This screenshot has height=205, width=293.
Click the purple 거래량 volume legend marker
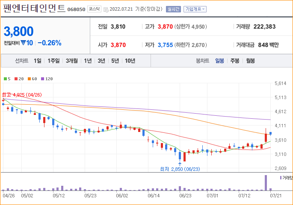(281, 178)
